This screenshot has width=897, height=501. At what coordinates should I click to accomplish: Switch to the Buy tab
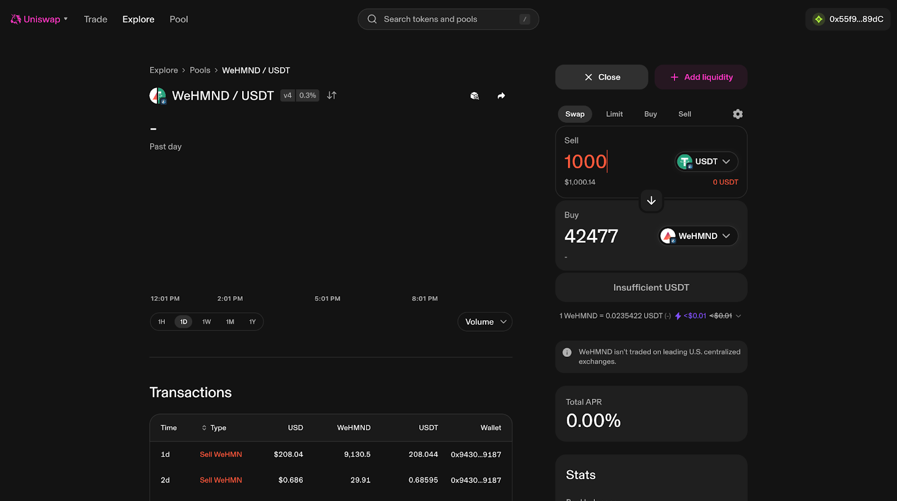click(x=650, y=114)
